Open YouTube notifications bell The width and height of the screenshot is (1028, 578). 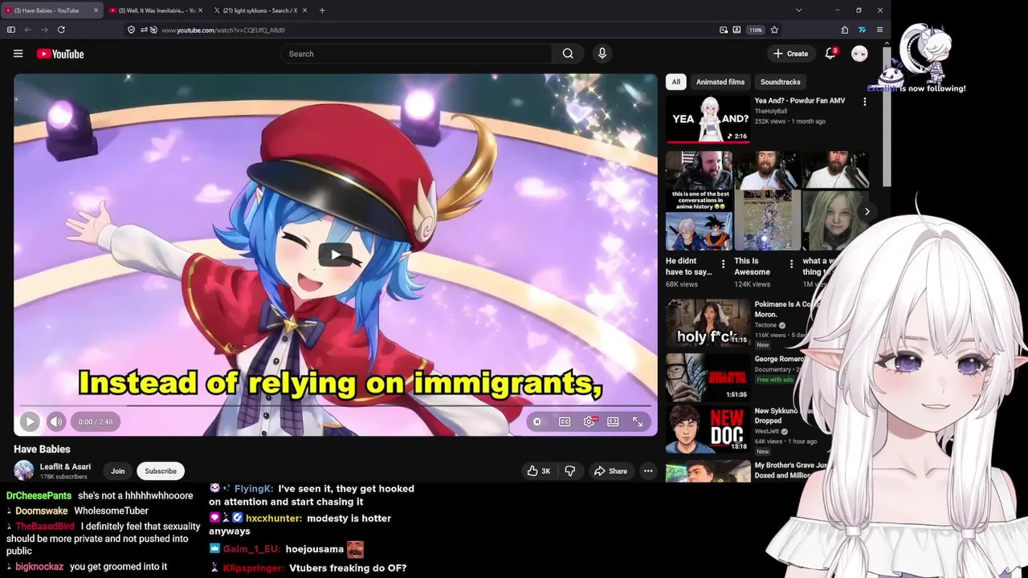click(830, 54)
